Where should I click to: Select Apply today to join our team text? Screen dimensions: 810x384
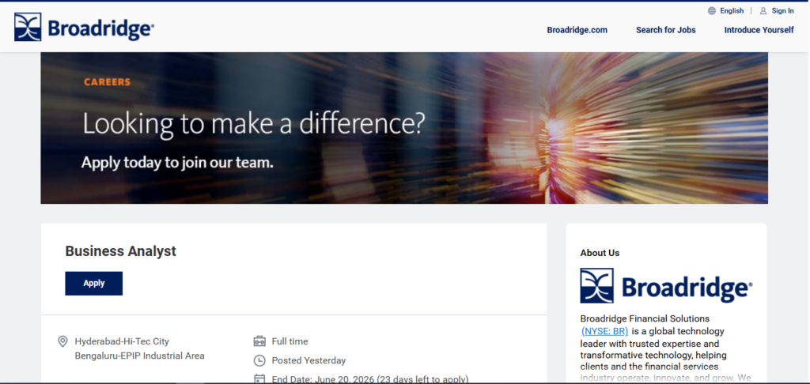click(177, 163)
